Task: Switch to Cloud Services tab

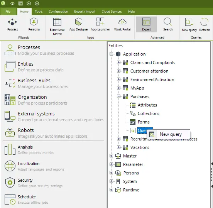Action: click(x=112, y=12)
